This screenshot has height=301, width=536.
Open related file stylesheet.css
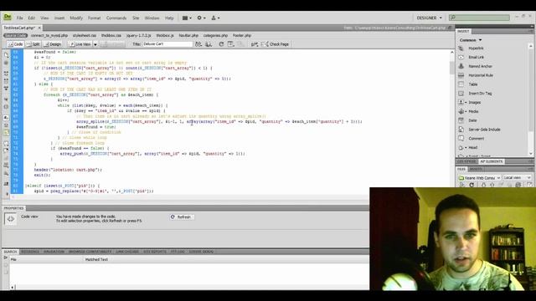pos(85,35)
